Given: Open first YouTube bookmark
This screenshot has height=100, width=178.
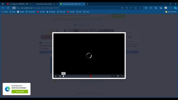Looking at the screenshot, I should (41, 12).
